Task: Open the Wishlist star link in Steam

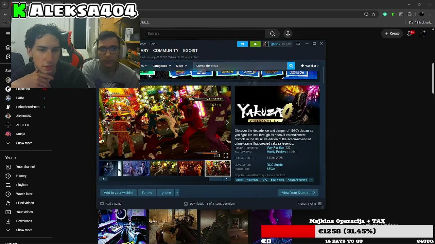Action: coord(310,66)
